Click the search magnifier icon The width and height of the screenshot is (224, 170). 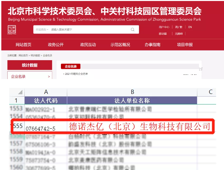coord(132,29)
